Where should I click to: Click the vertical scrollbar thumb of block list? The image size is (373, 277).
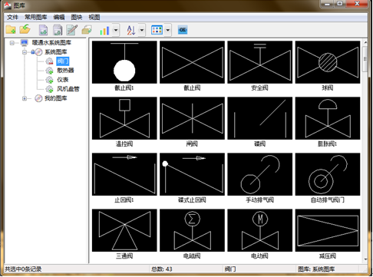365,59
